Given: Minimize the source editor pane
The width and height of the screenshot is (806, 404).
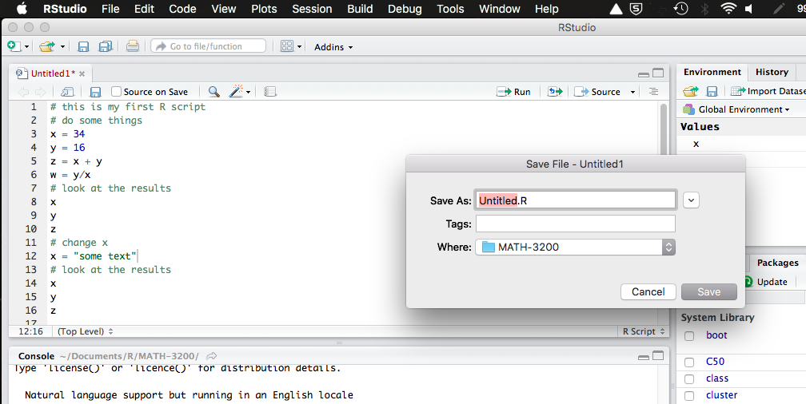Looking at the screenshot, I should click(x=643, y=74).
